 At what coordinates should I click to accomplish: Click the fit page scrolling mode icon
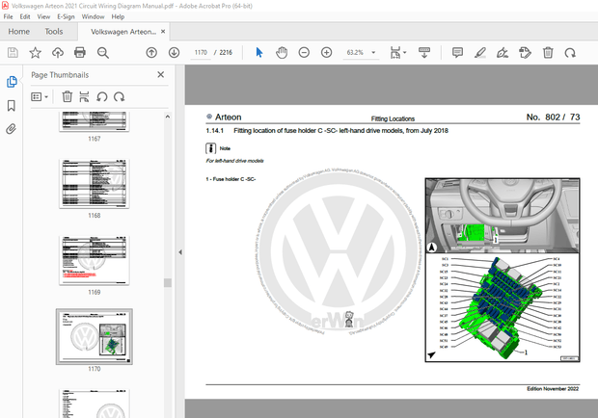click(395, 53)
